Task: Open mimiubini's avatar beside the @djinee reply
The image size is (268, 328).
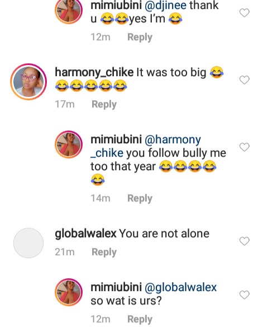Action: 69,11
